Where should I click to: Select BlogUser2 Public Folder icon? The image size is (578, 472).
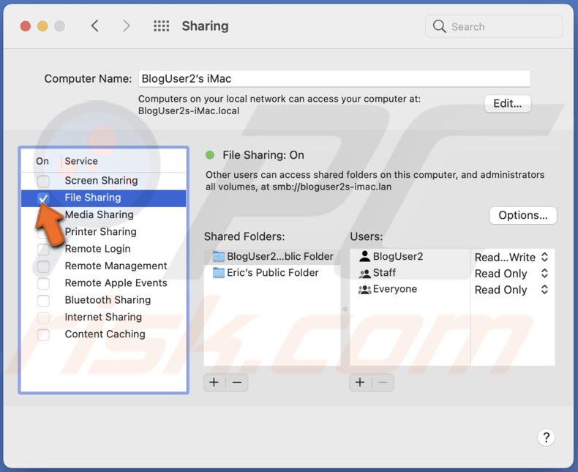point(219,256)
